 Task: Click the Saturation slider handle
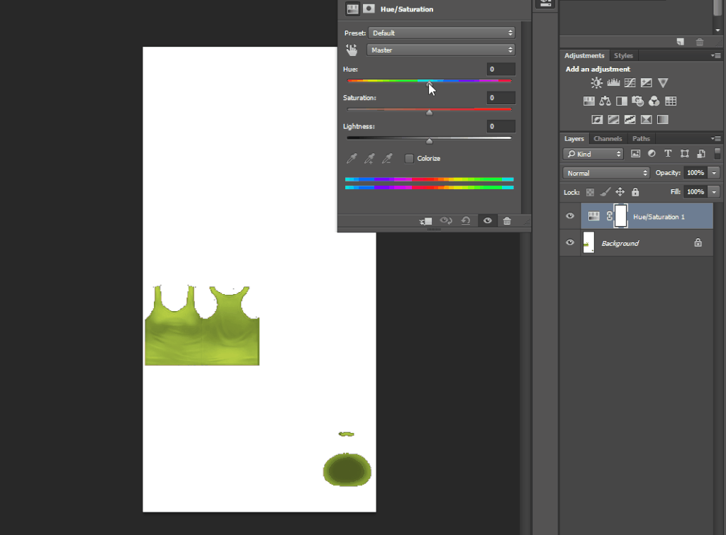[x=429, y=112]
